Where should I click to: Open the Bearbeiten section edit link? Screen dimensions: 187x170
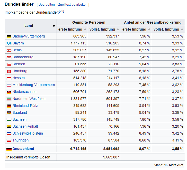pyautogui.click(x=47, y=5)
